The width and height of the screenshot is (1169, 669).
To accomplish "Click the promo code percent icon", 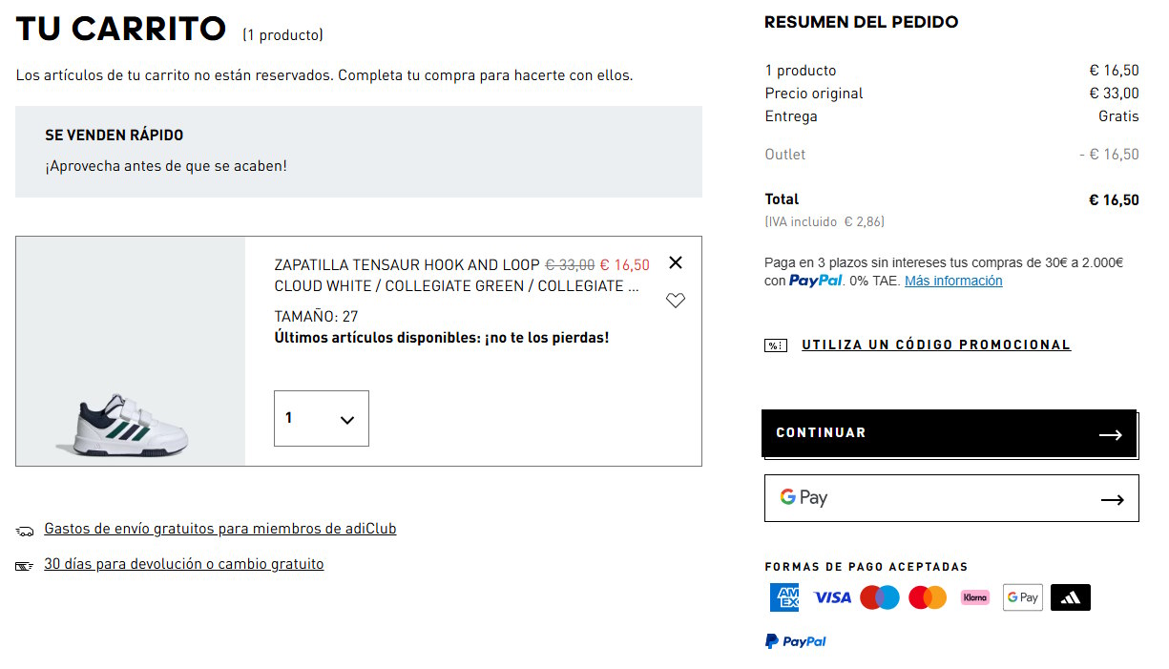I will click(x=776, y=345).
